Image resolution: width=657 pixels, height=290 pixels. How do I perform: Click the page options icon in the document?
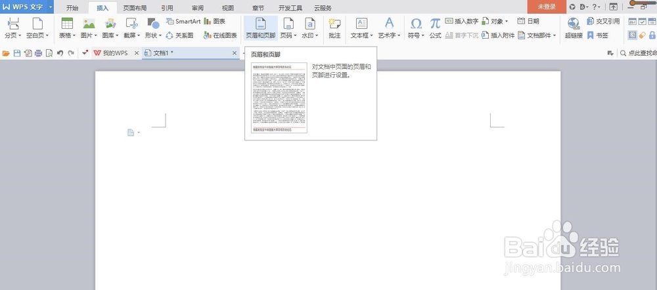coord(131,133)
